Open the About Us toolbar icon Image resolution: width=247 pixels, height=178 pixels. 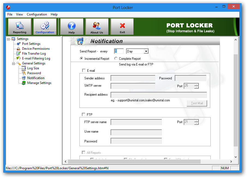[97, 26]
